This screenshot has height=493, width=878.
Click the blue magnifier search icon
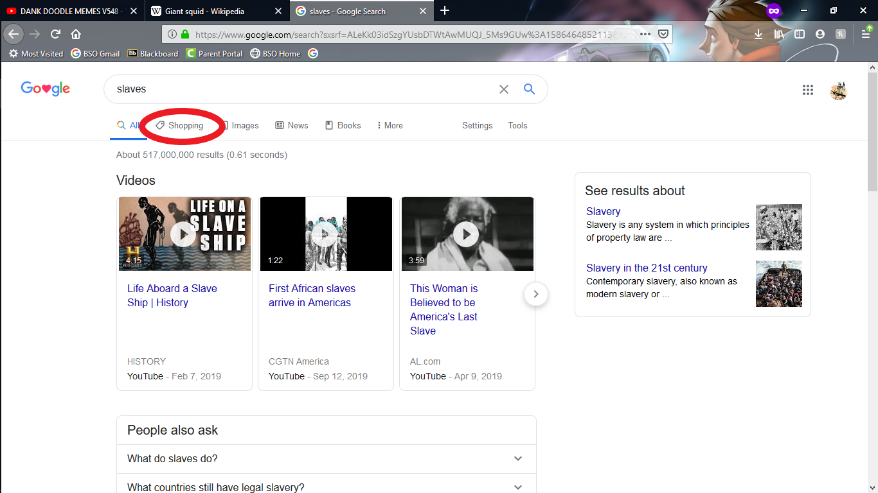tap(529, 89)
